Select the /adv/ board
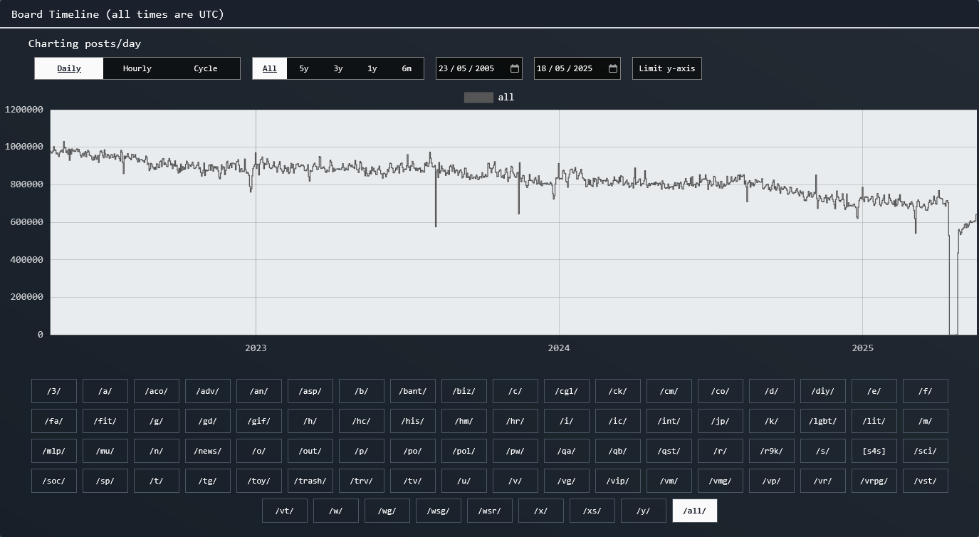This screenshot has height=537, width=979. pyautogui.click(x=208, y=391)
